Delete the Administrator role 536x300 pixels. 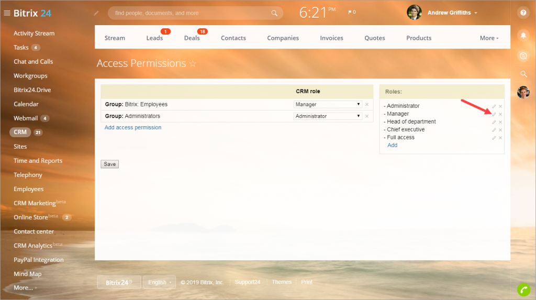(x=500, y=106)
